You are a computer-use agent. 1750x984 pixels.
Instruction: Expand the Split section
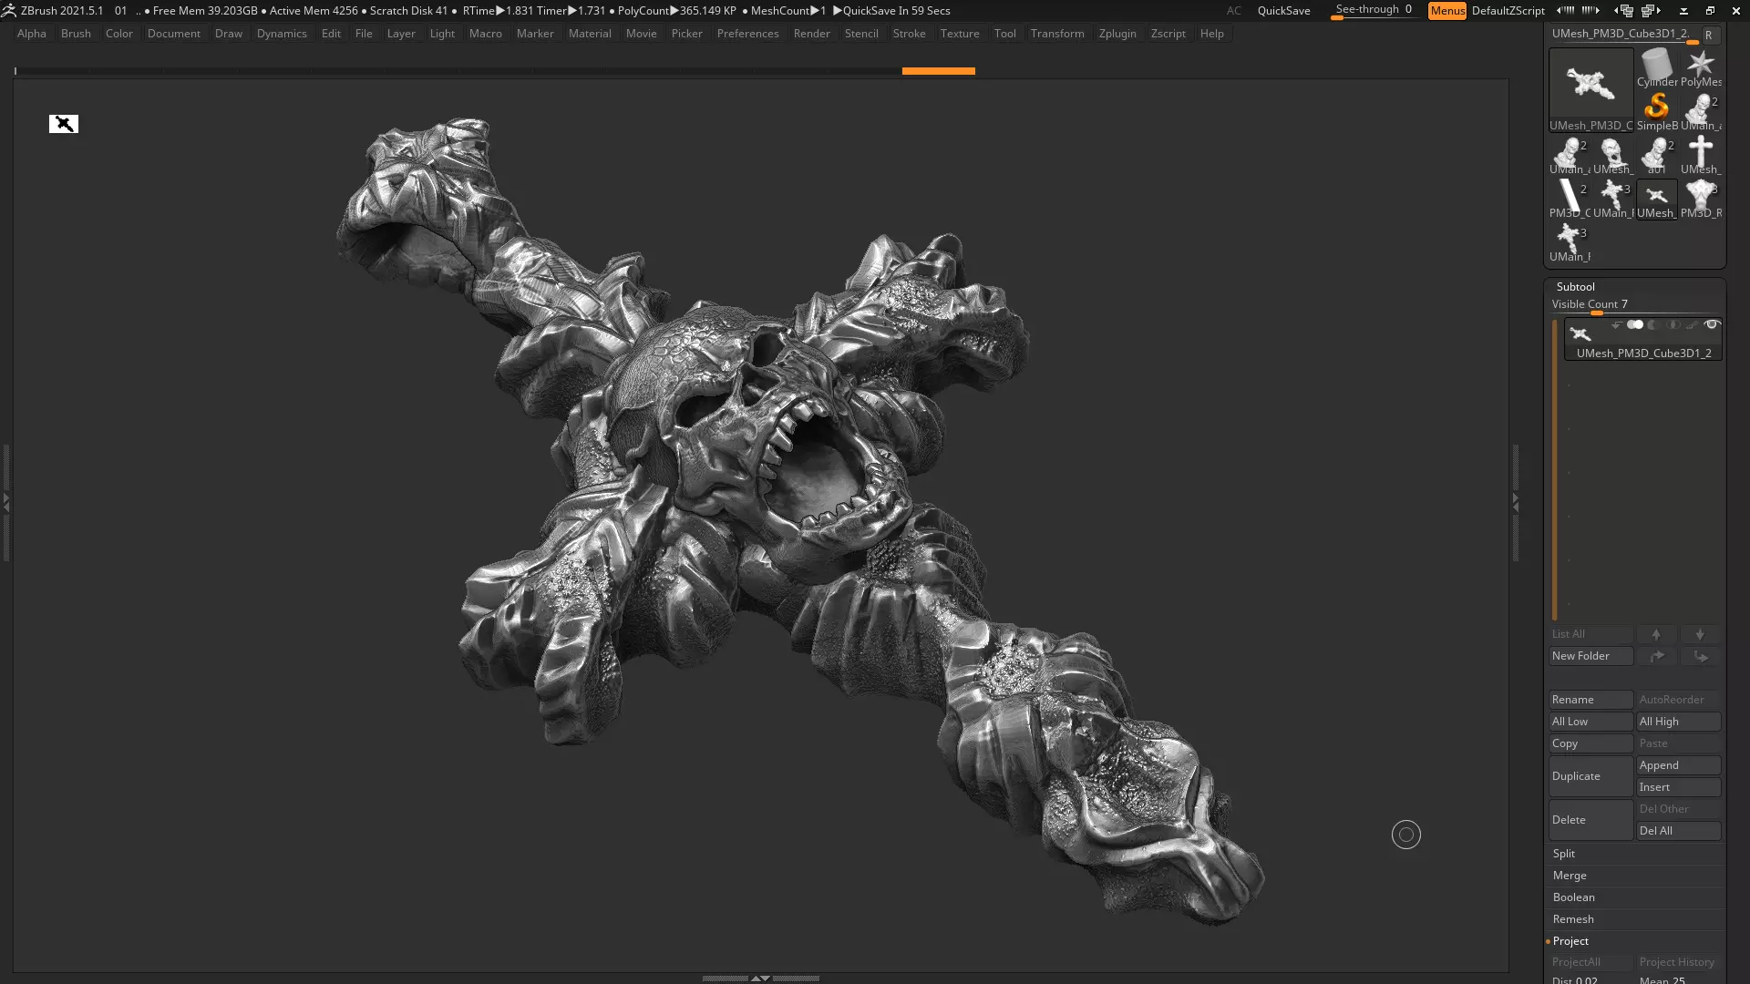click(x=1564, y=854)
